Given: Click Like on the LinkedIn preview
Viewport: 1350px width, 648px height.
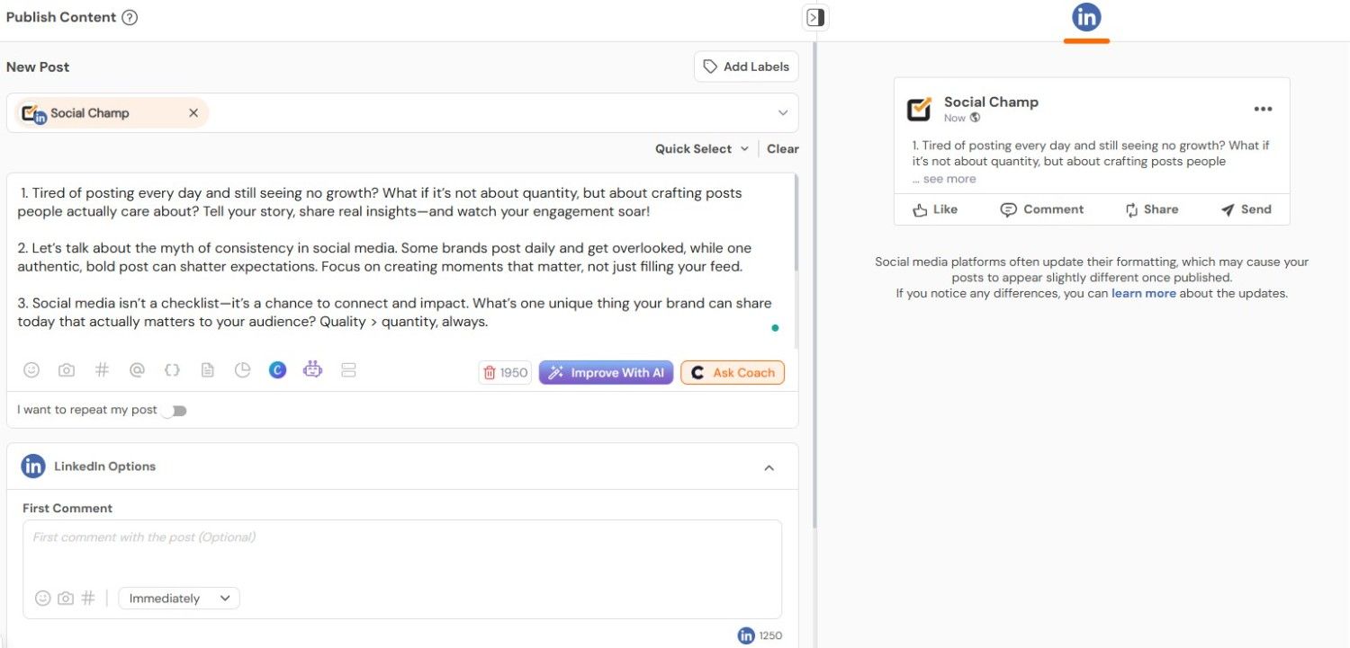Looking at the screenshot, I should pos(935,209).
